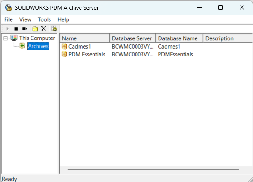
Task: Open the Help menu
Action: tap(63, 19)
